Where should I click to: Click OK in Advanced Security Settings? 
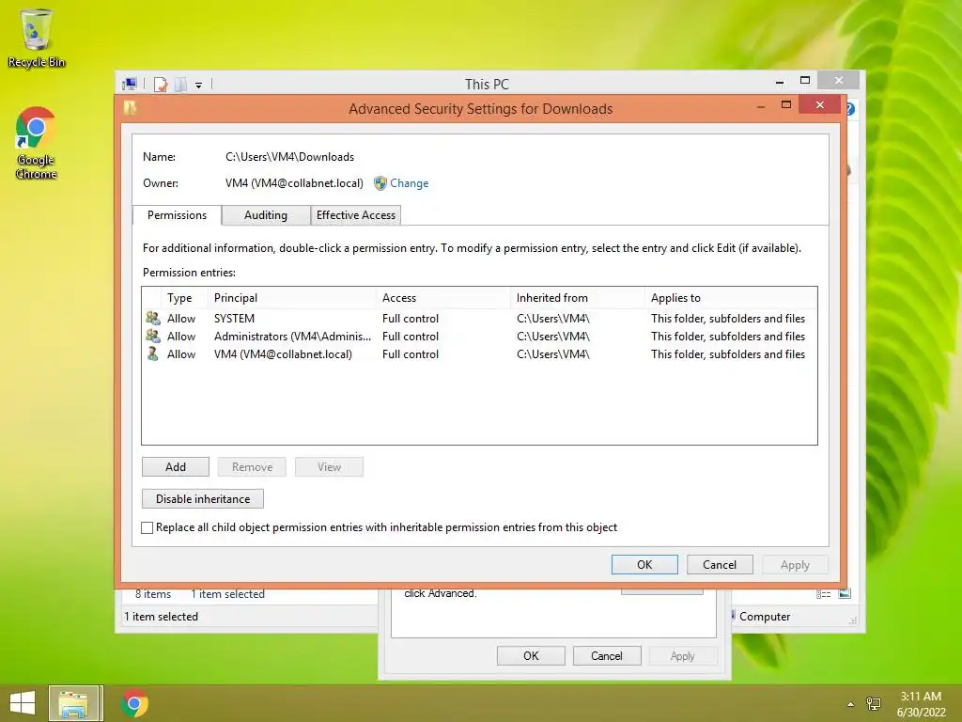(644, 564)
